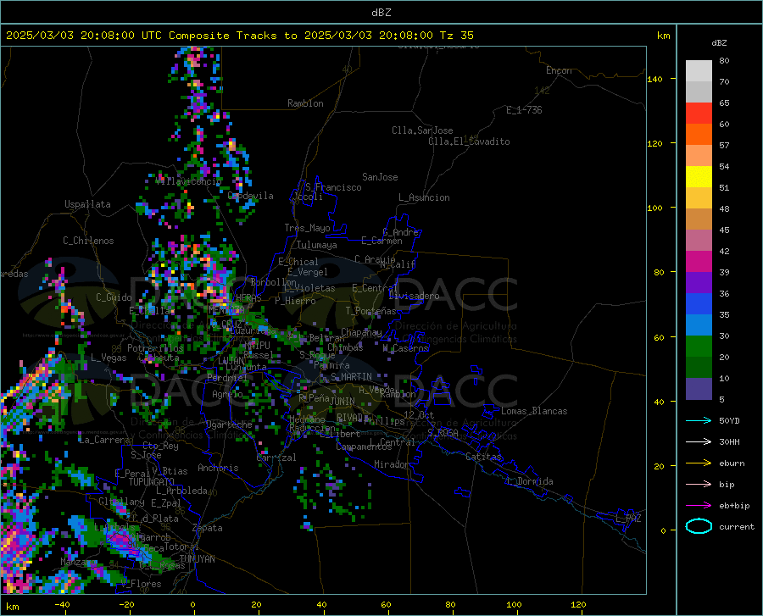Image resolution: width=763 pixels, height=616 pixels.
Task: Click the Anchoris map label
Action: coord(218,468)
